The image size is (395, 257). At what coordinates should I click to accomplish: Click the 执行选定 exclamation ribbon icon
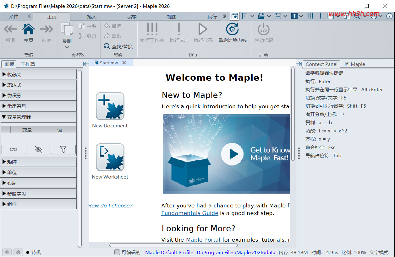tap(179, 29)
